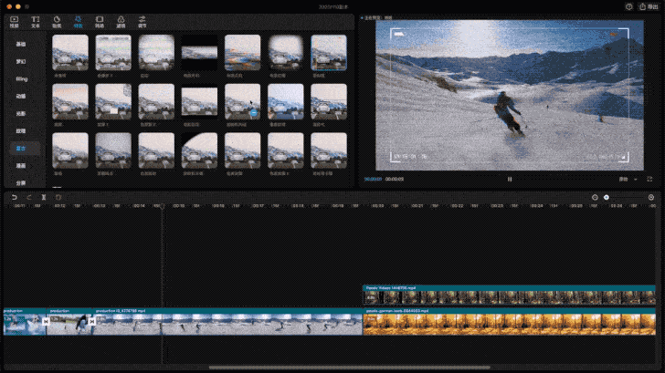Viewport: 665px width, 373px height.
Task: Open the 滤镜 filters icon
Action: tap(121, 21)
